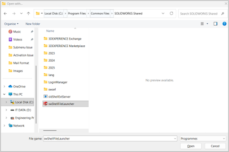Go forward with the Forward arrow
The height and width of the screenshot is (152, 229).
pos(14,14)
